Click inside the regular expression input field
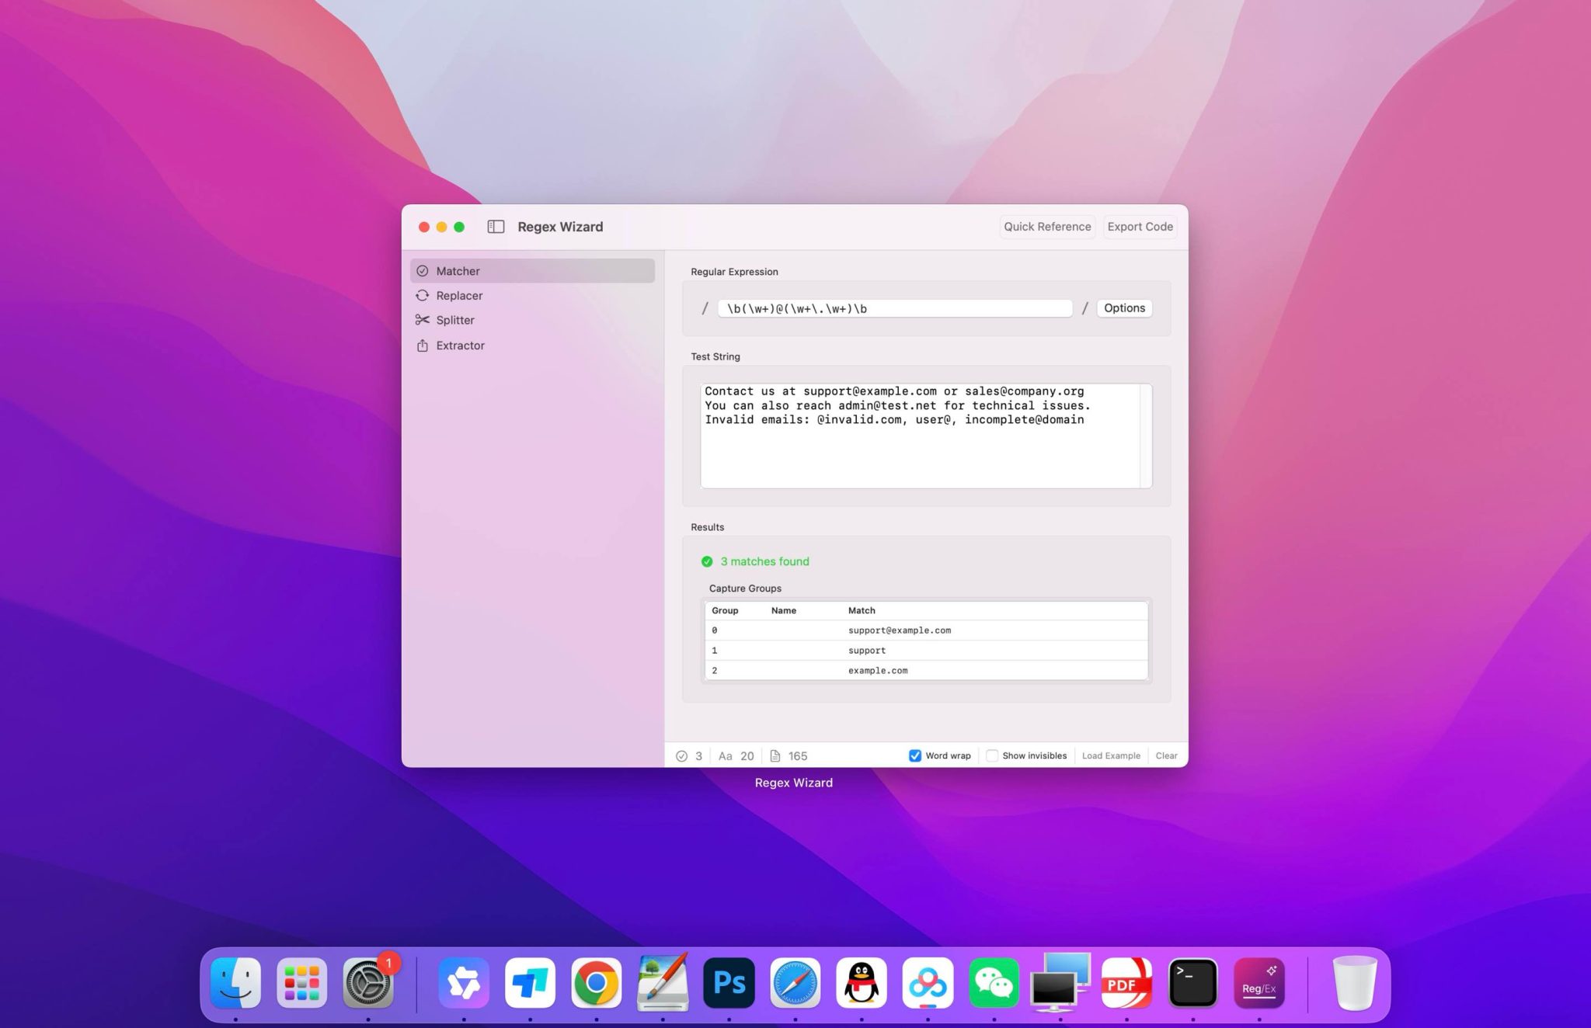1591x1028 pixels. [893, 307]
